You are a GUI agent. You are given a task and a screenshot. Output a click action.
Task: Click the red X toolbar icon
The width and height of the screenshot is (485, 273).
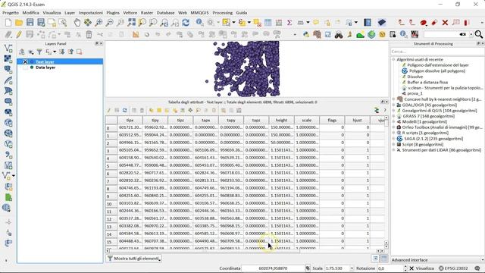(445, 22)
